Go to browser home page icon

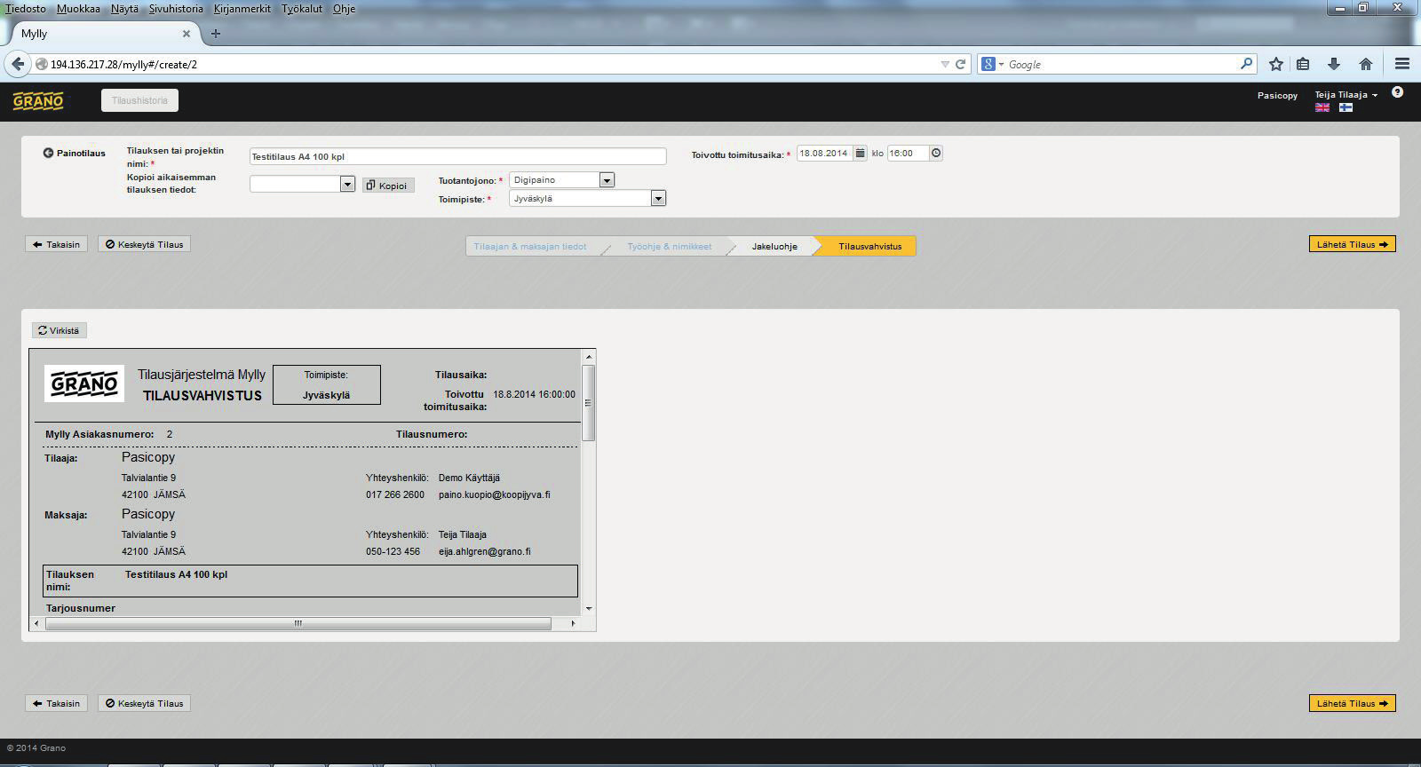(x=1366, y=64)
